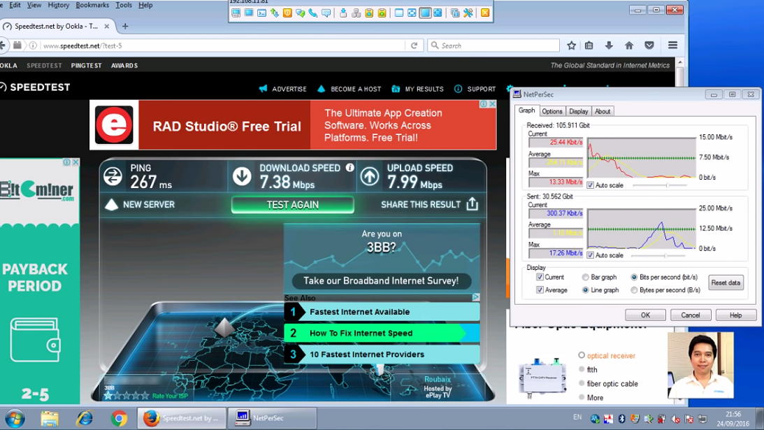
Task: Open the Firefox downloads arrow
Action: coord(609,45)
